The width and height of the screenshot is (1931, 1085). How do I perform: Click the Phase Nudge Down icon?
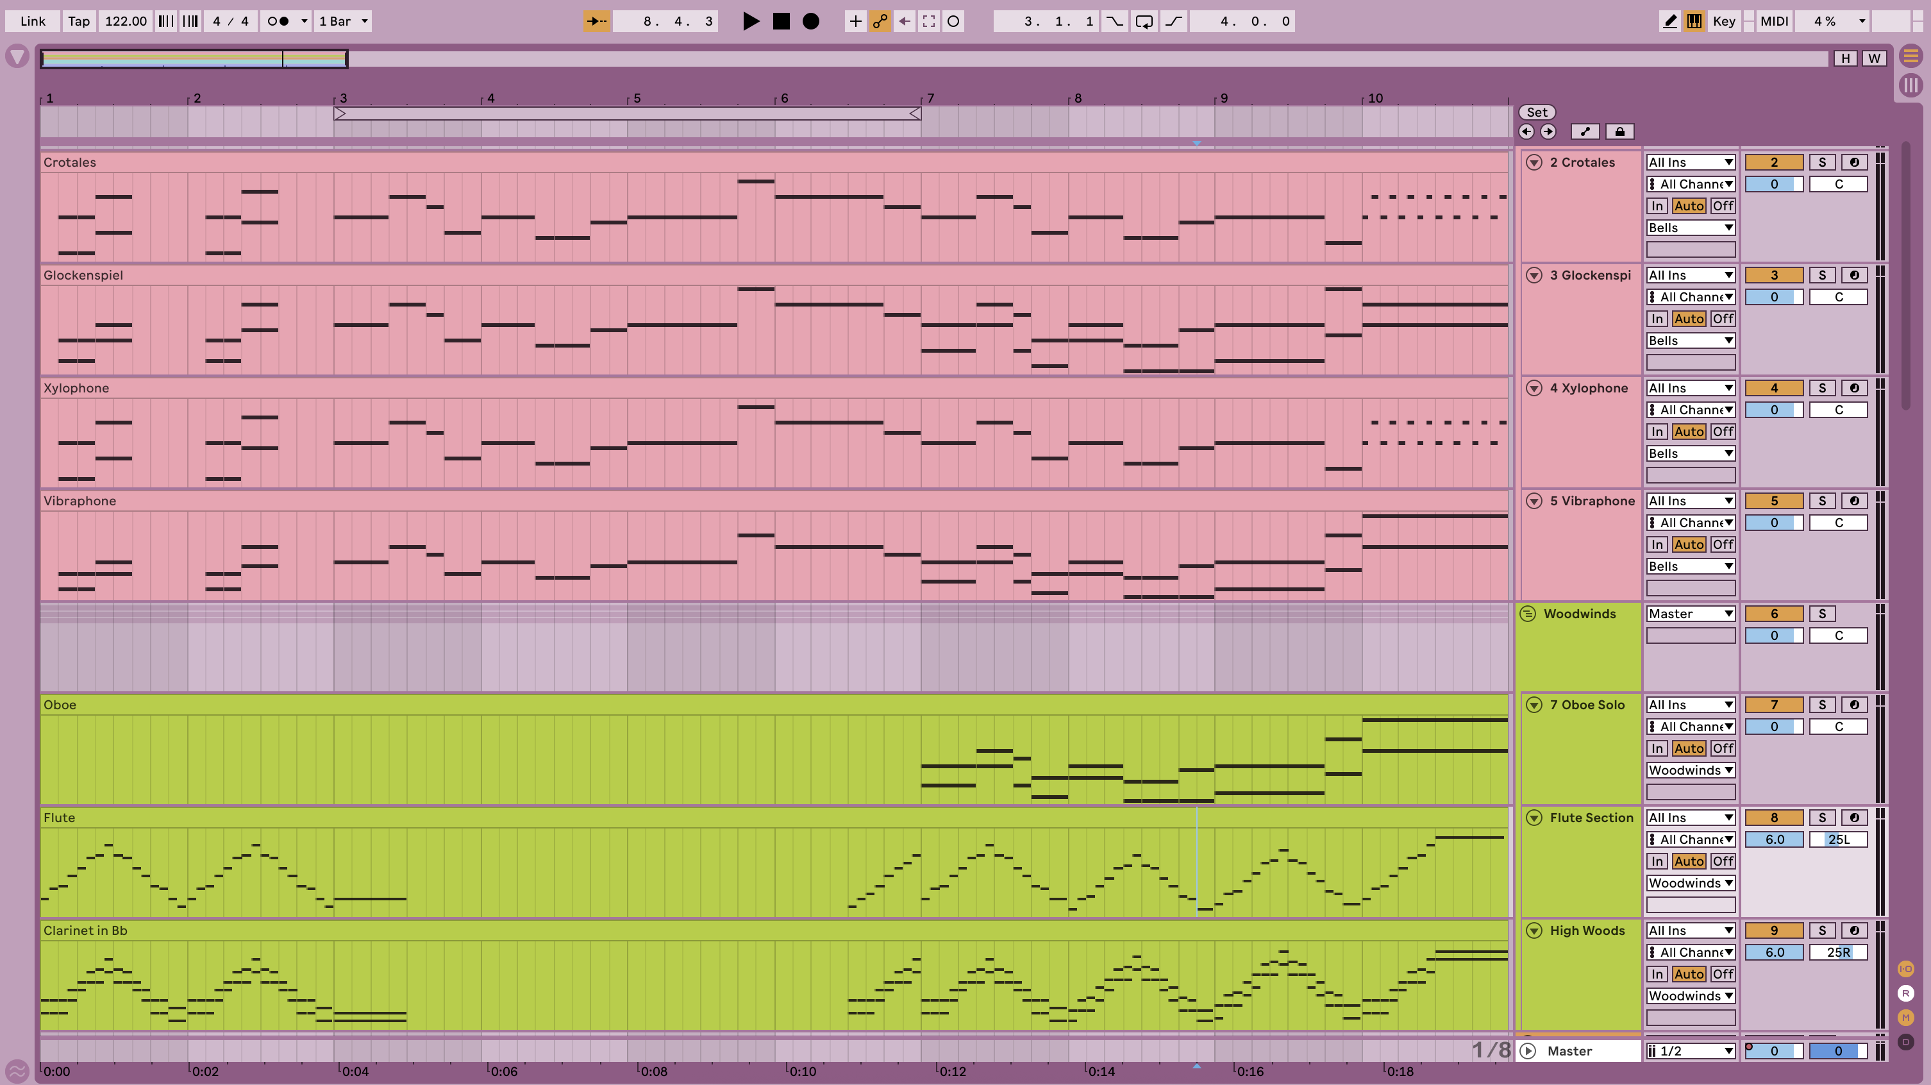point(165,21)
